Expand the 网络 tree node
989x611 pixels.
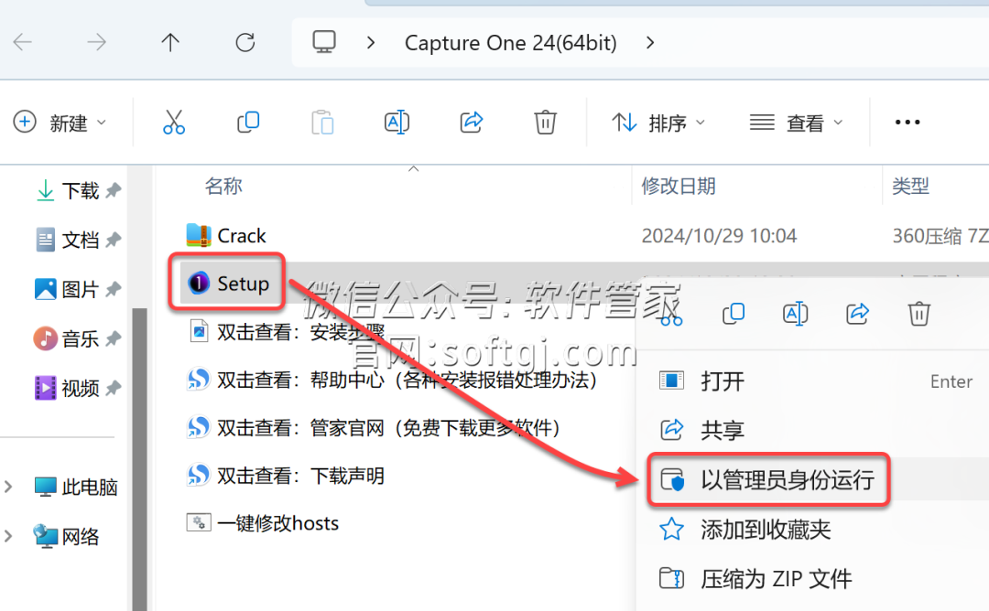pos(8,537)
